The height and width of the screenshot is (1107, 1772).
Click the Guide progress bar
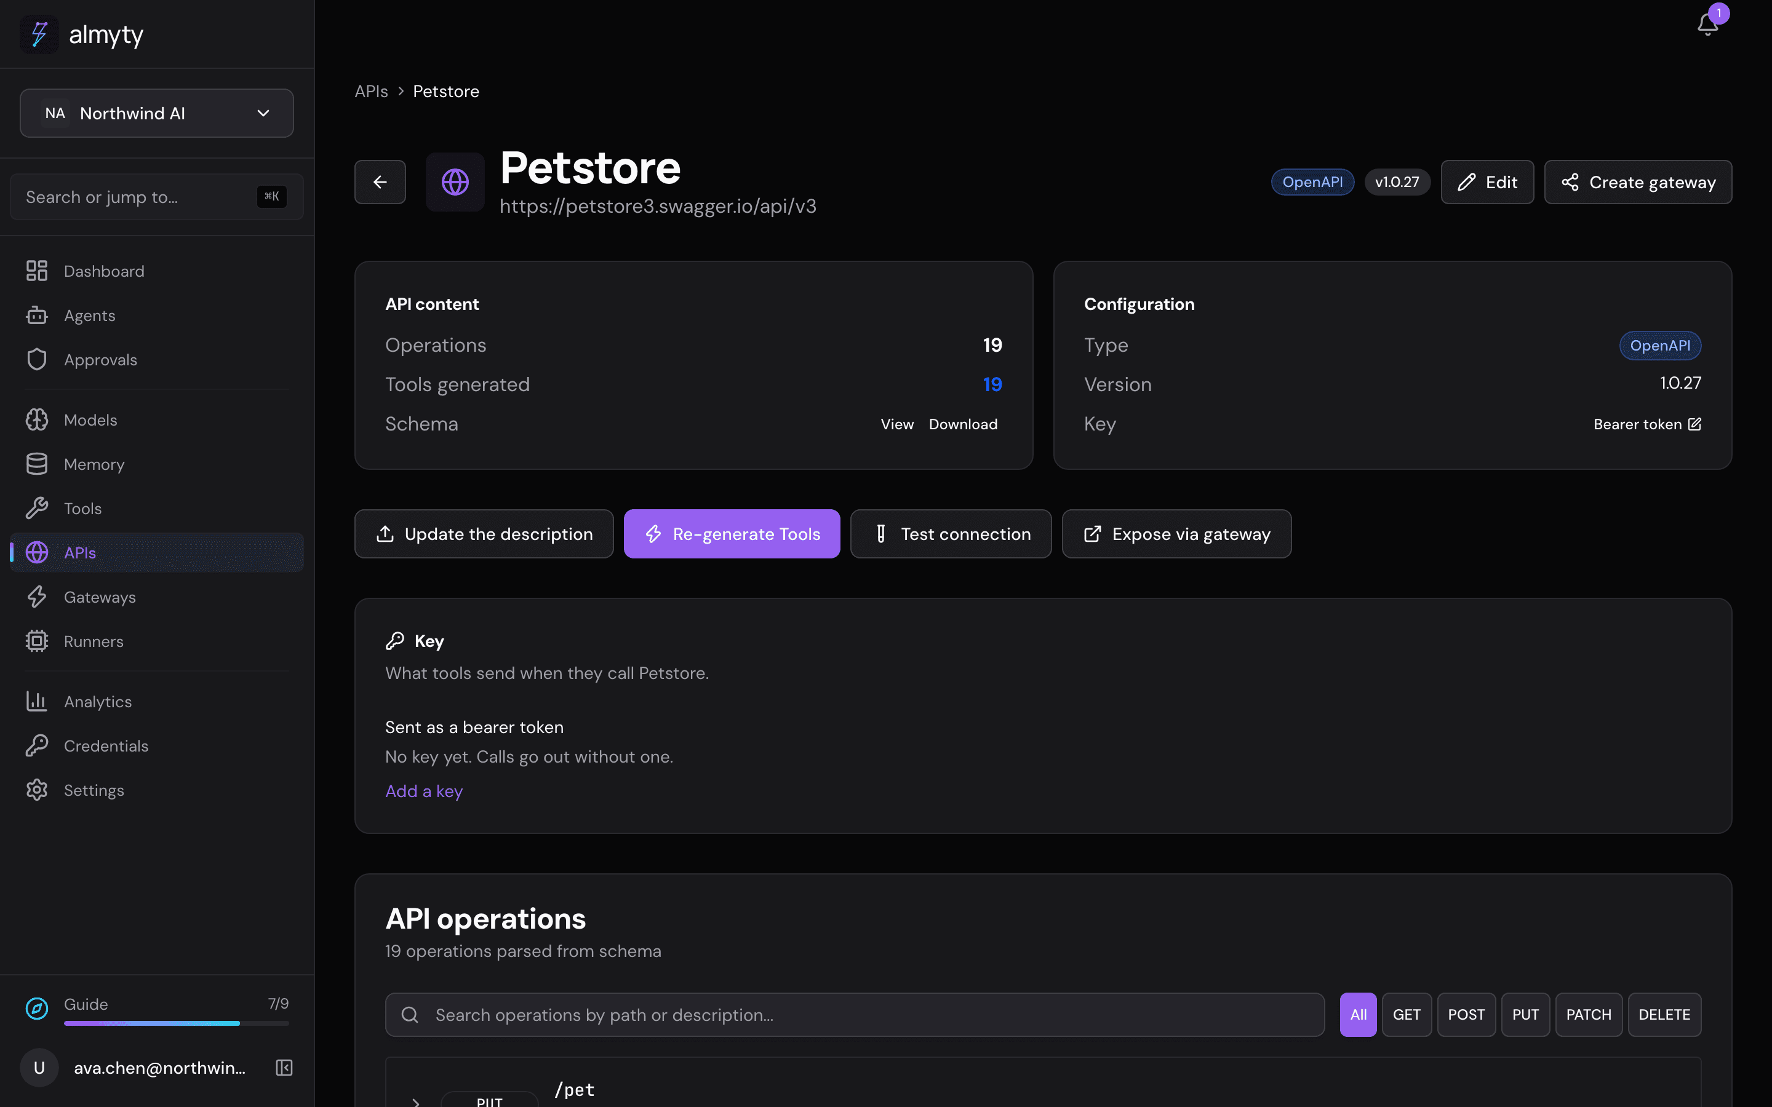[177, 1023]
